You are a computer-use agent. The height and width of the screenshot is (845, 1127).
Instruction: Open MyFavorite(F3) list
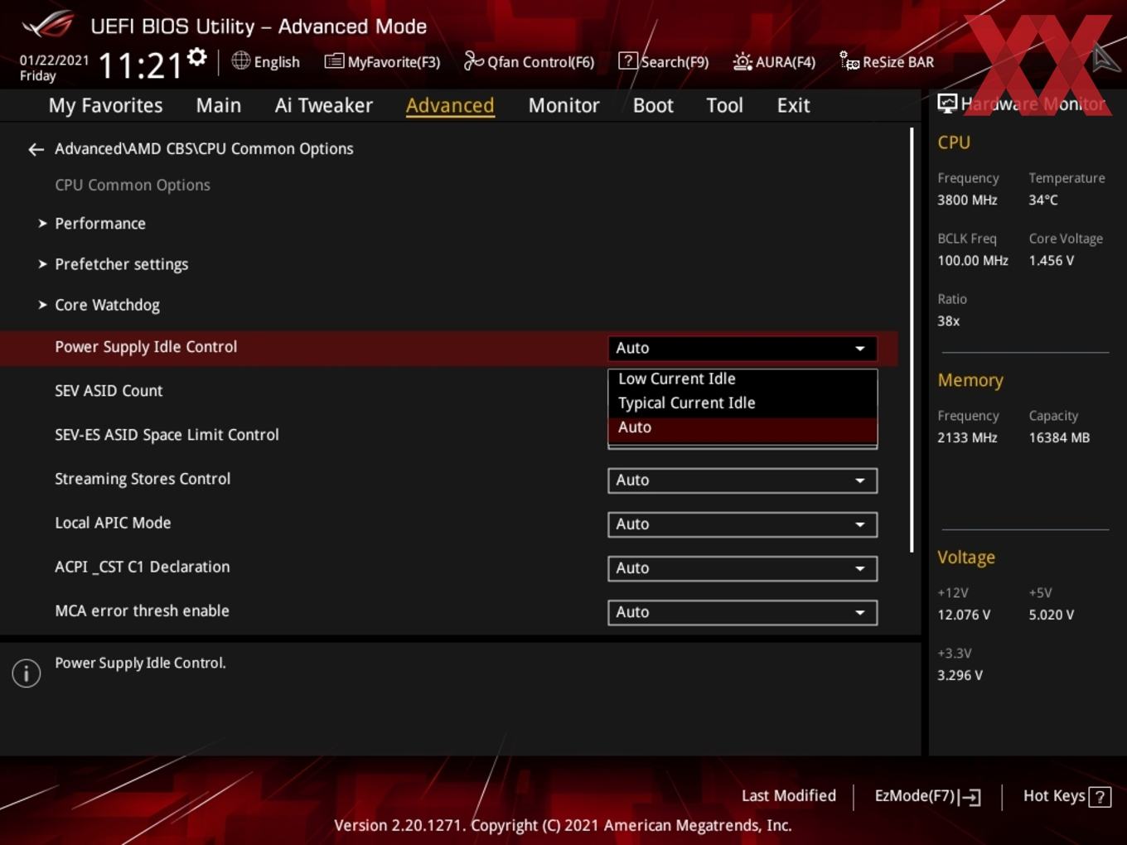[x=382, y=61]
